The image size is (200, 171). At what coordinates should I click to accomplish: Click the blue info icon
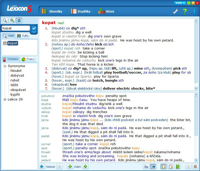pyautogui.click(x=194, y=11)
